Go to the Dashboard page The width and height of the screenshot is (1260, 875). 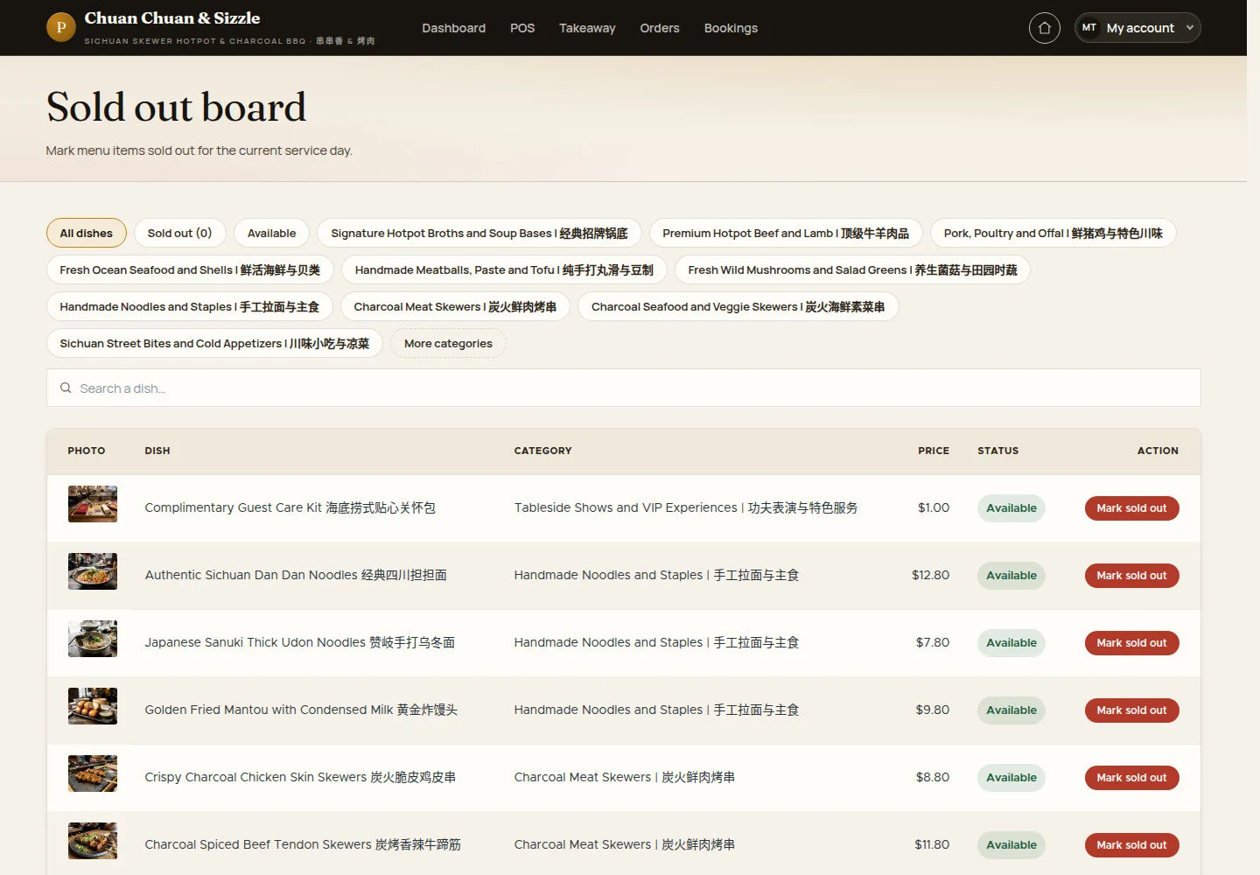(453, 28)
